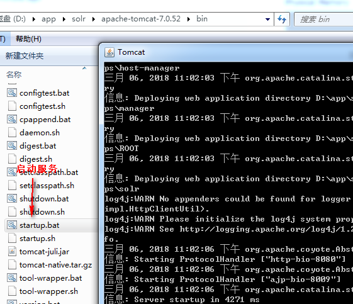
Task: Click the (D:) drive breadcrumb segment
Action: tap(13, 19)
